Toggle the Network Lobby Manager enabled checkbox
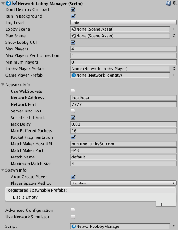 (15, 3)
